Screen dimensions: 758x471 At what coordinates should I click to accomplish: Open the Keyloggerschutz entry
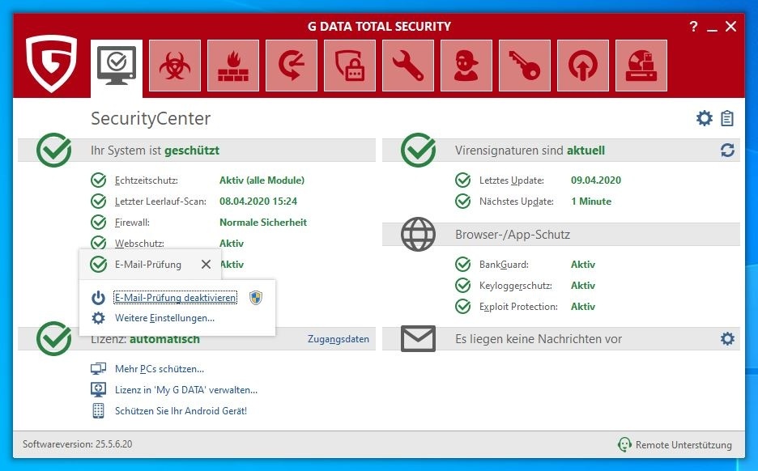point(515,286)
